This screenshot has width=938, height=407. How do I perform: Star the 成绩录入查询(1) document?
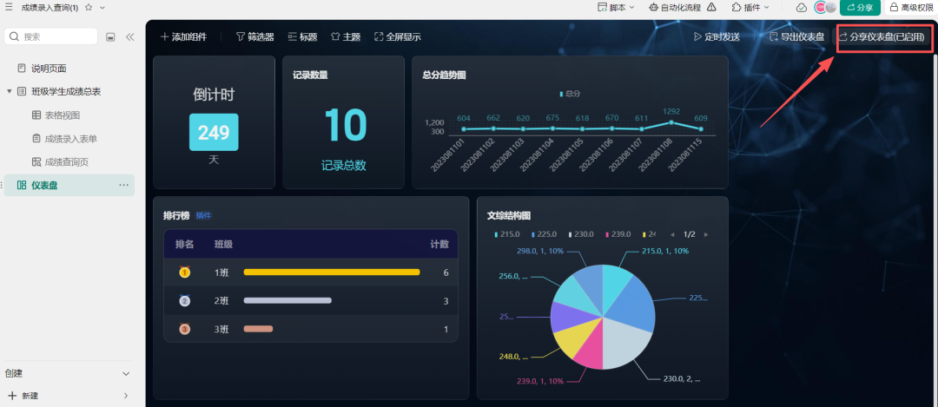pyautogui.click(x=89, y=8)
